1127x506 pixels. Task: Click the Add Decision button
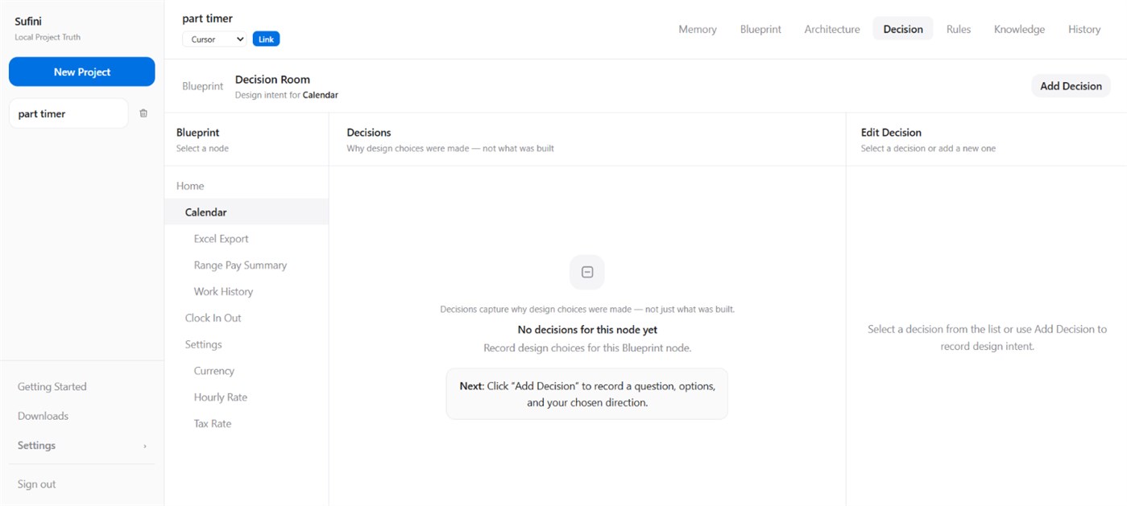[1071, 86]
